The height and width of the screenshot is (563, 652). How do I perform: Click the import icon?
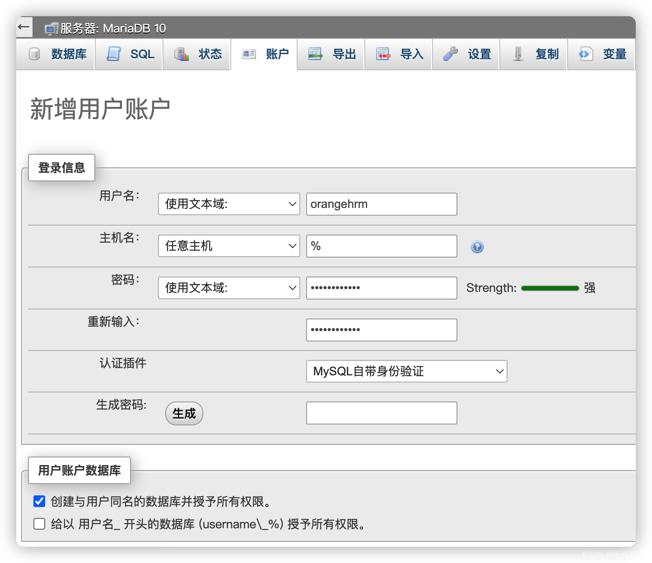tap(383, 54)
